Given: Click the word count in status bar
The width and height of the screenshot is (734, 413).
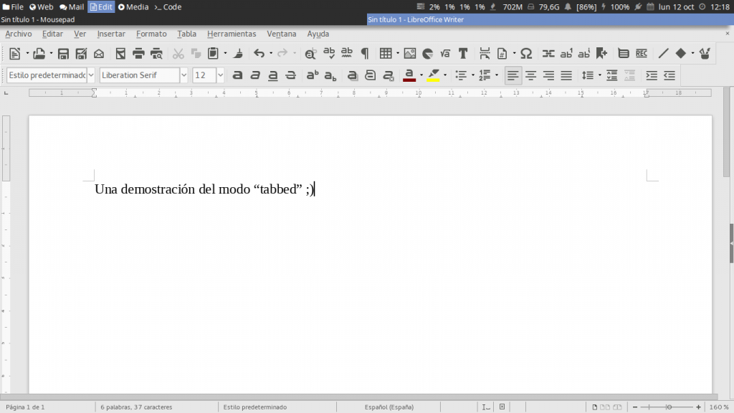Looking at the screenshot, I should point(136,407).
